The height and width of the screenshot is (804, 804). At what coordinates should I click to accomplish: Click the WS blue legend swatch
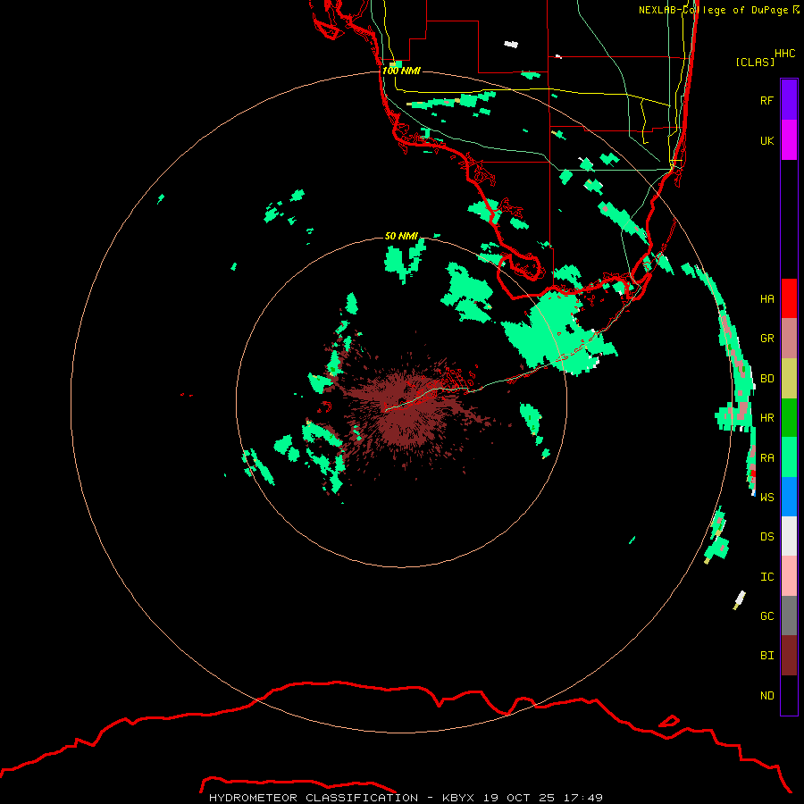(x=789, y=497)
